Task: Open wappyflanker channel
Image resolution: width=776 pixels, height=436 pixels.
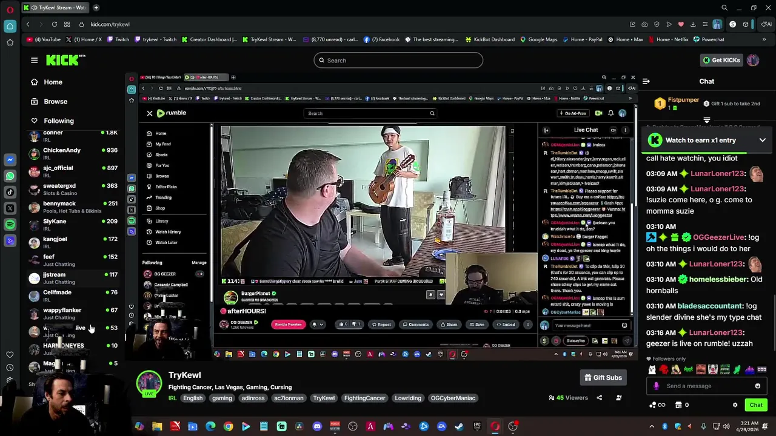Action: [x=74, y=313]
